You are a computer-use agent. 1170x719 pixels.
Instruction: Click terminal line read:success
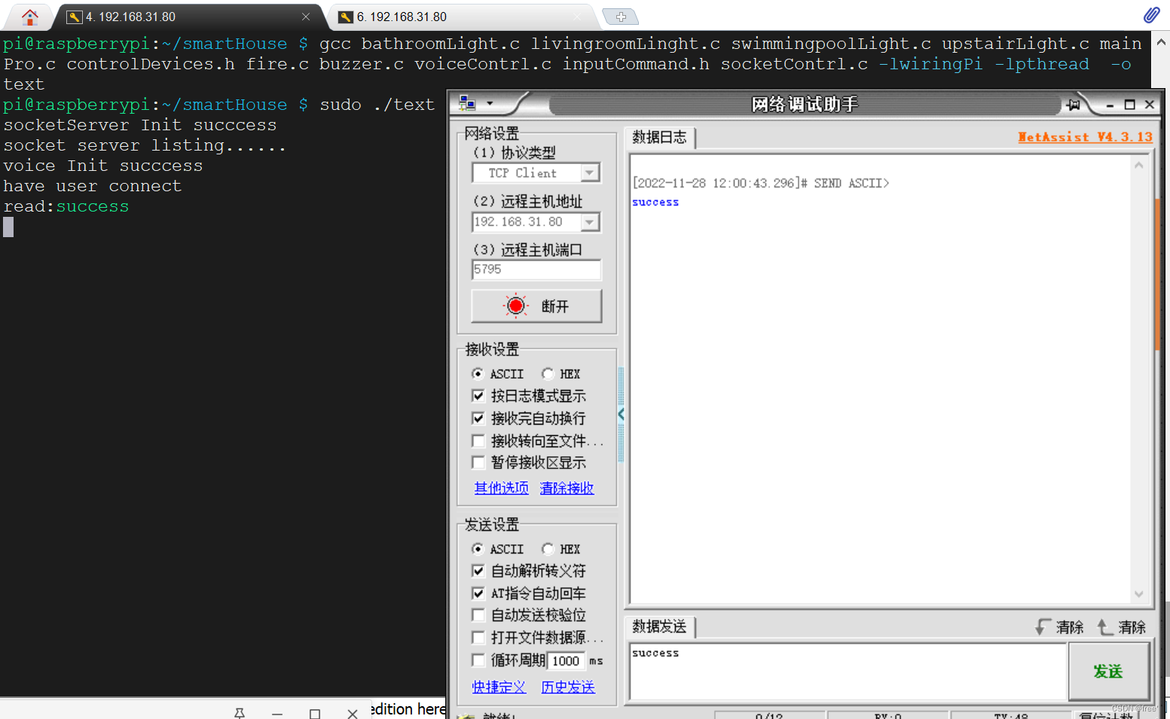[66, 206]
